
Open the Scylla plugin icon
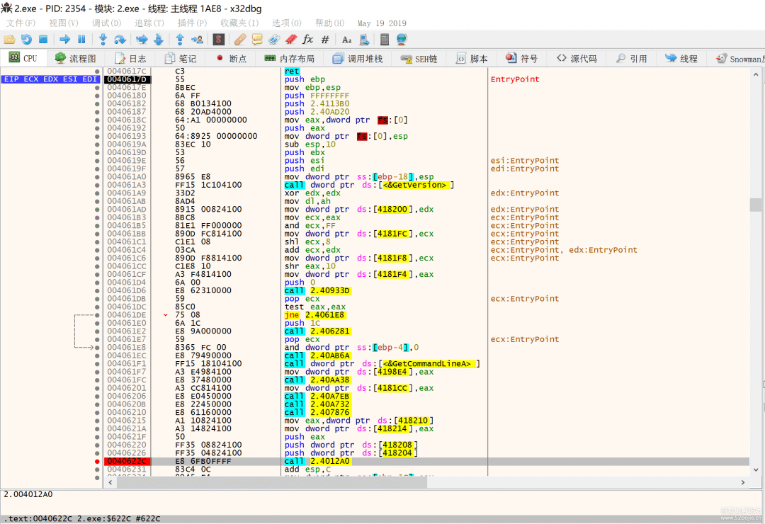tap(220, 40)
